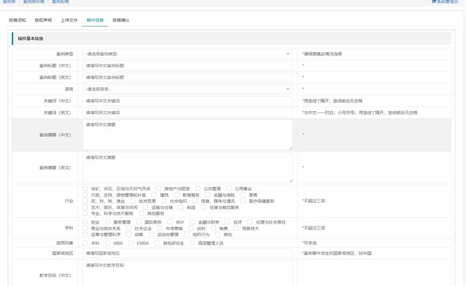Image resolution: width=468 pixels, height=286 pixels.
Task: Click the 系统管理员 user icon
Action: tap(434, 2)
